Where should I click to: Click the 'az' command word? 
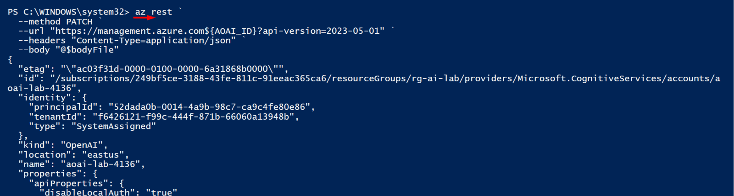click(140, 12)
